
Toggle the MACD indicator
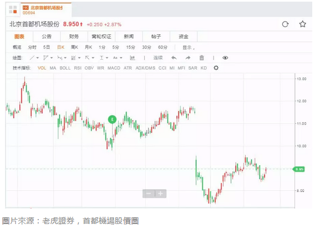click(114, 68)
